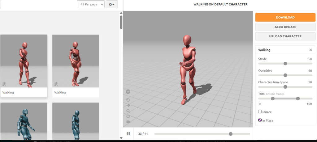Viewport: 317px width, 142px height.
Task: Open the gear settings dropdown
Action: coord(111,4)
